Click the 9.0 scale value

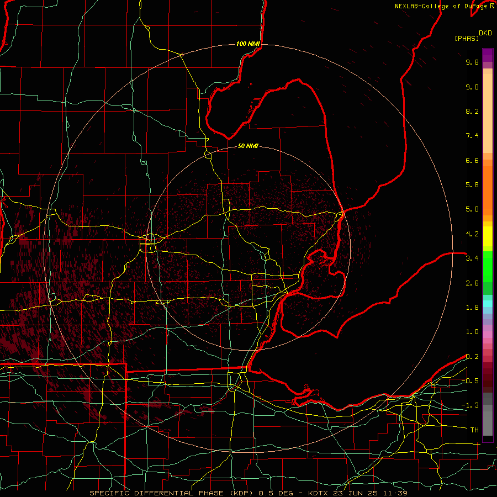point(472,87)
